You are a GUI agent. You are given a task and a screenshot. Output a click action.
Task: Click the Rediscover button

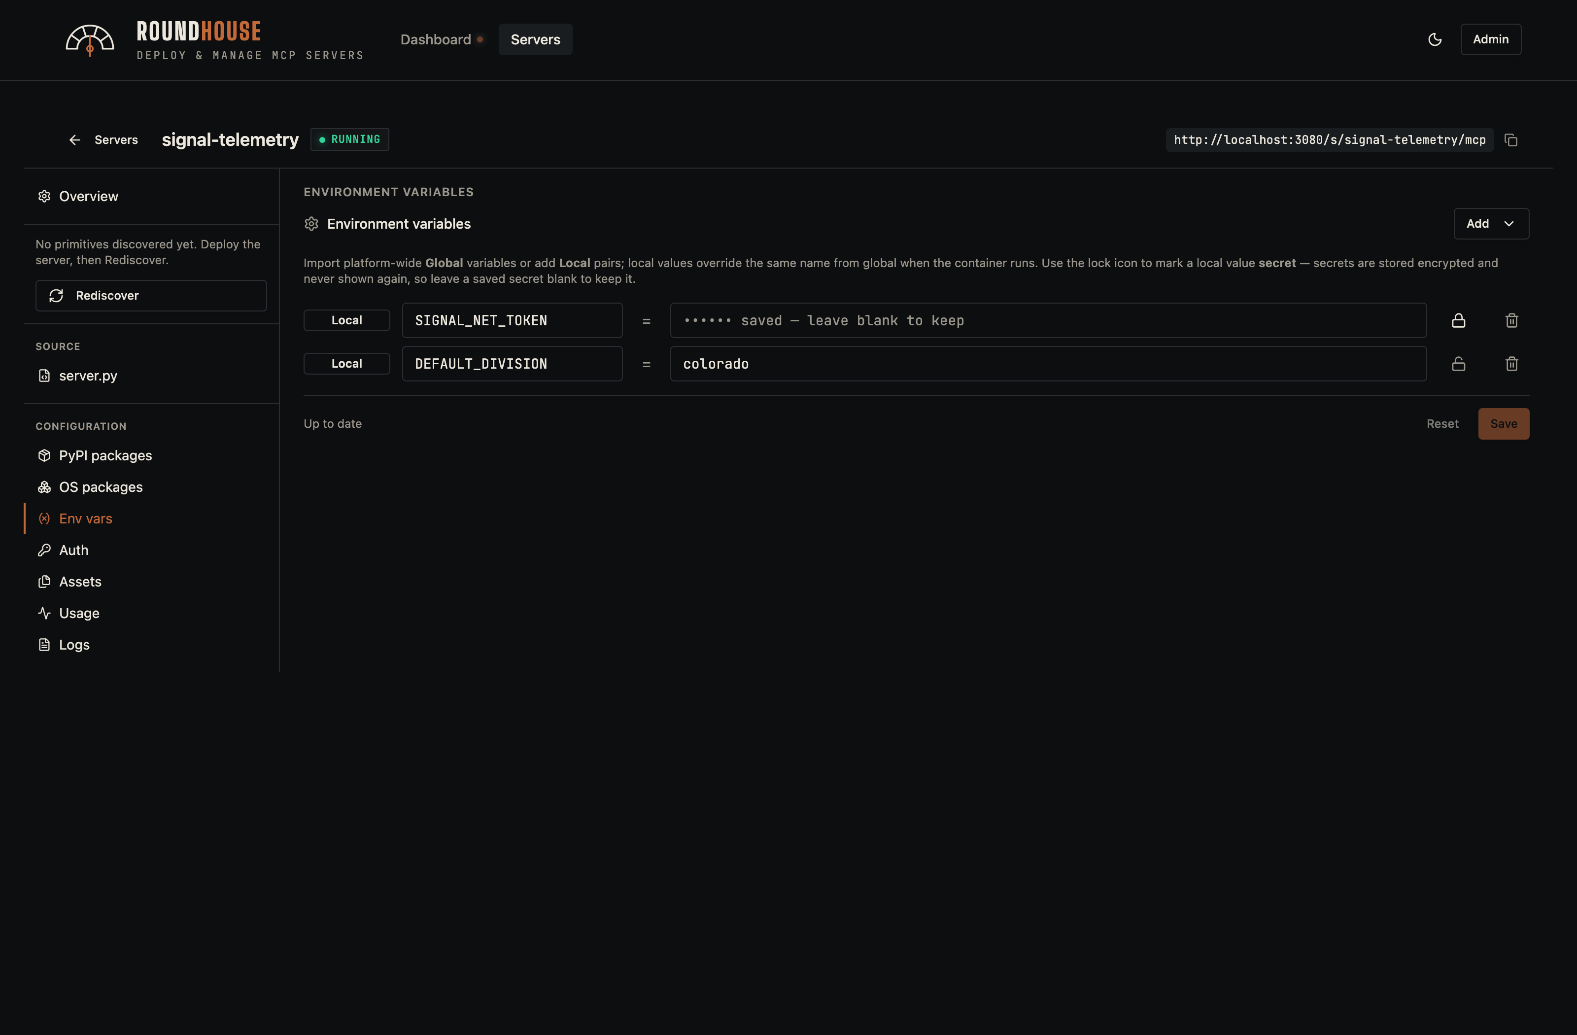coord(151,296)
